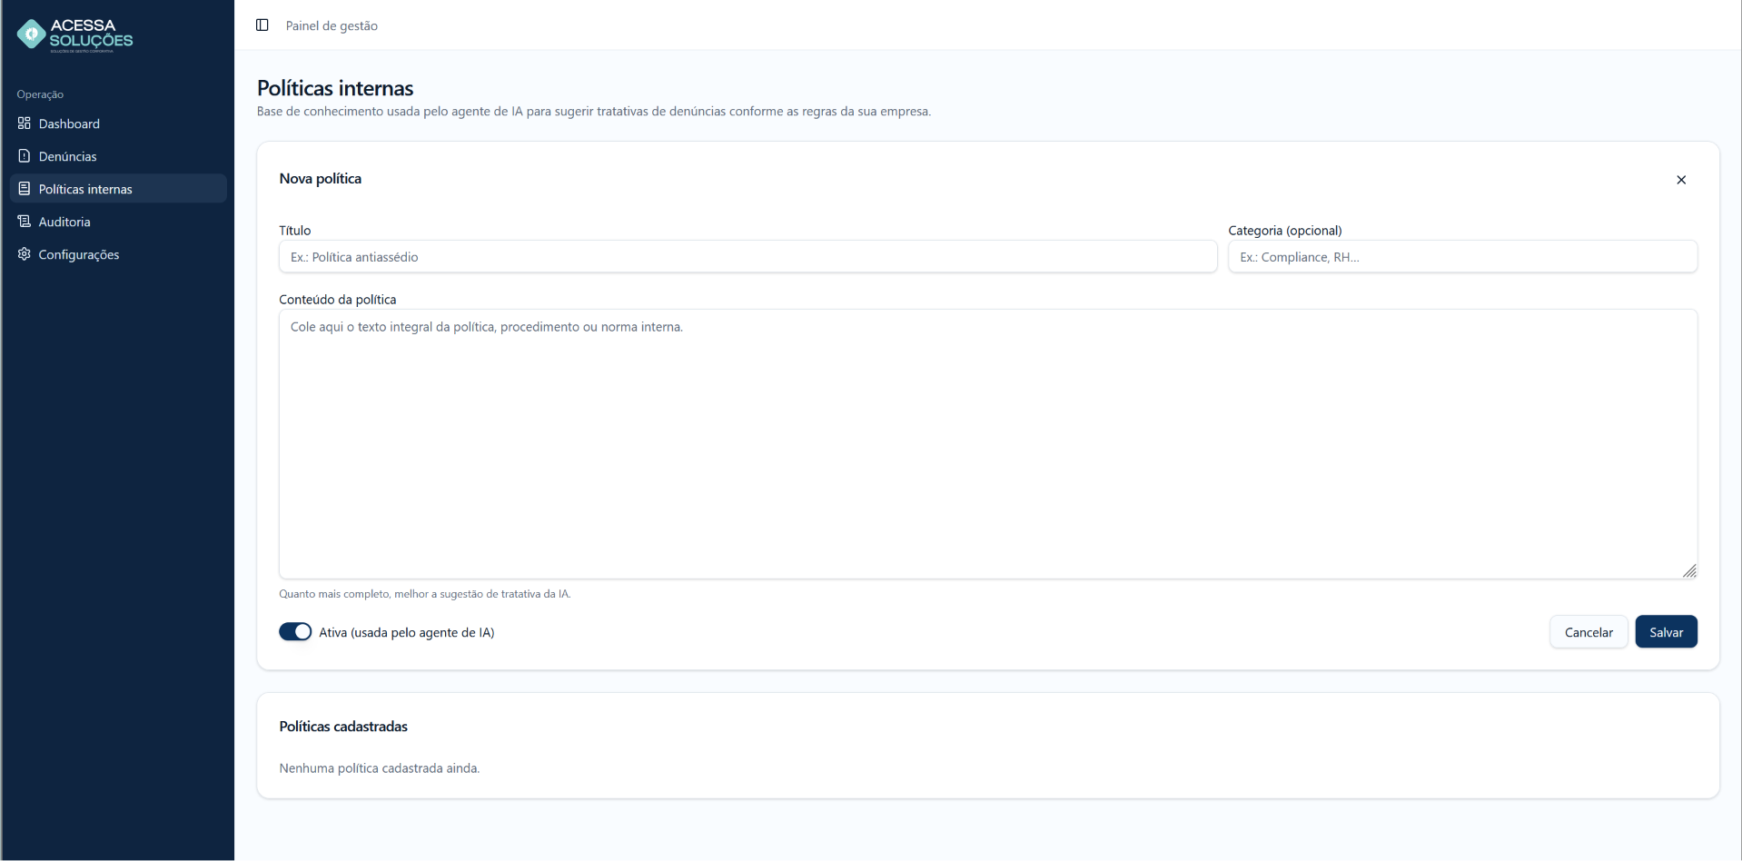Toggle the sidebar panel icon
1742x861 pixels.
[262, 25]
